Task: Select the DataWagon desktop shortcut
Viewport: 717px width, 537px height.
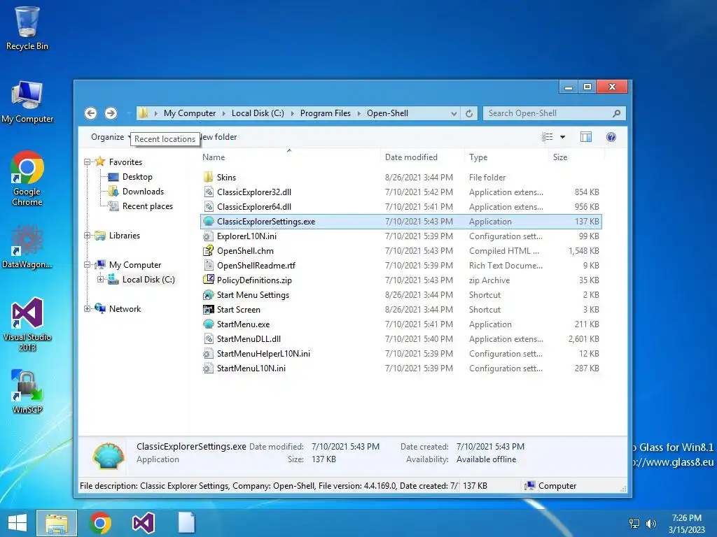Action: coord(27,247)
